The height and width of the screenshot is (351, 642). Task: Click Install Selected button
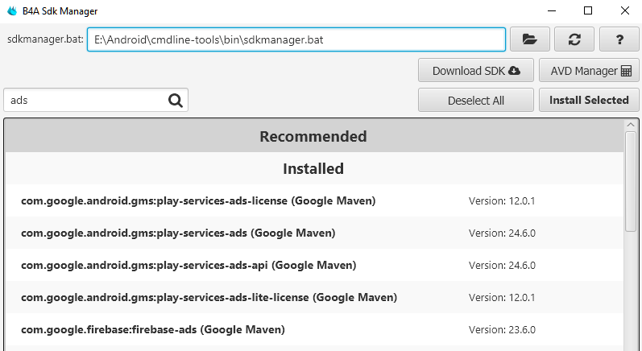point(589,100)
